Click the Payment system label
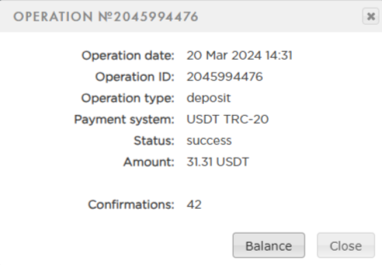This screenshot has width=382, height=265. pyautogui.click(x=124, y=119)
